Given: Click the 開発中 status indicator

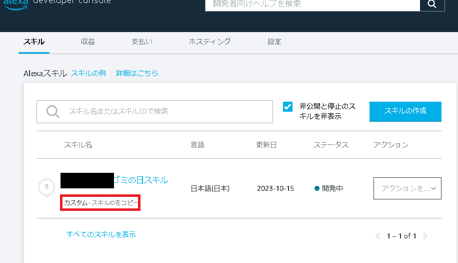Looking at the screenshot, I should click(x=328, y=188).
